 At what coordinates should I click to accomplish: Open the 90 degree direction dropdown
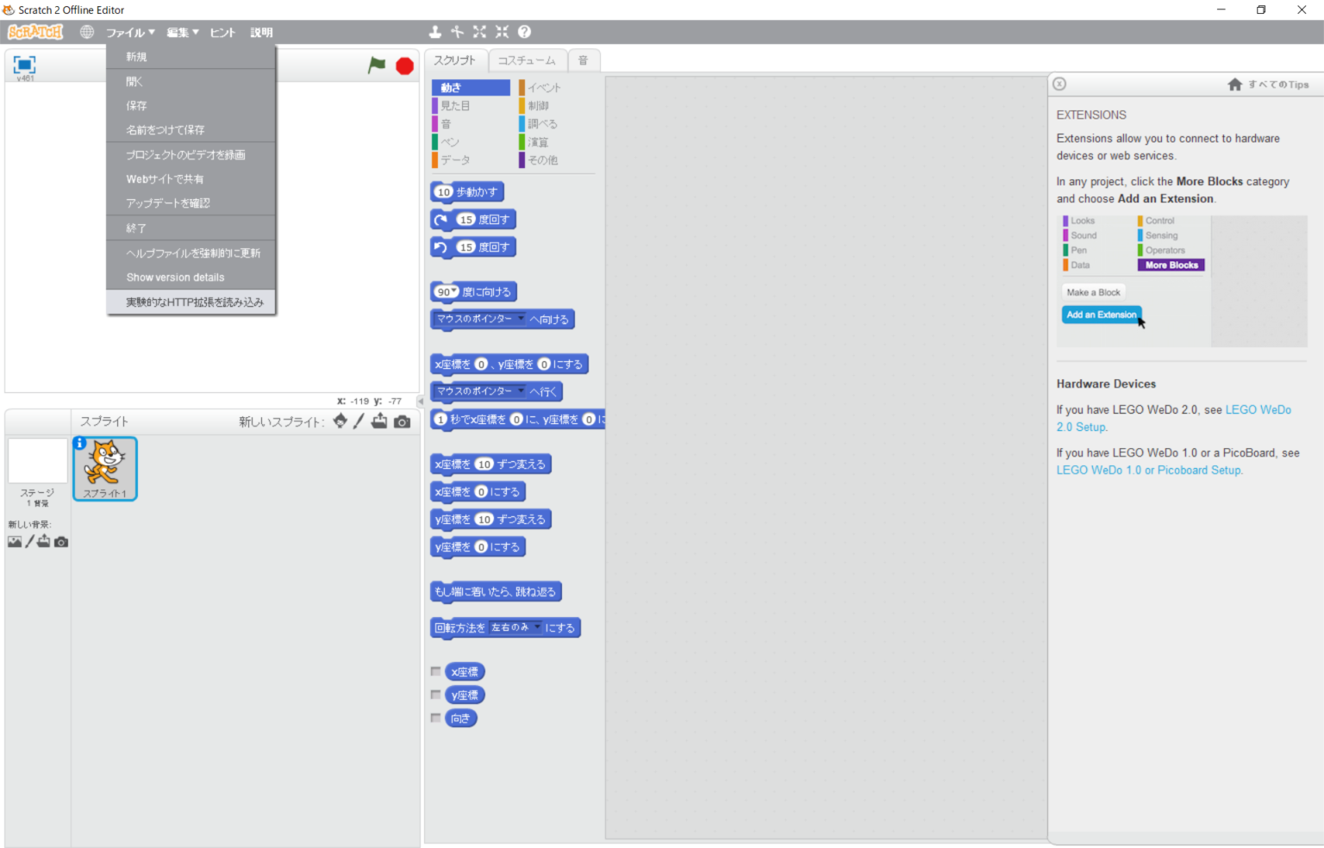tap(453, 291)
